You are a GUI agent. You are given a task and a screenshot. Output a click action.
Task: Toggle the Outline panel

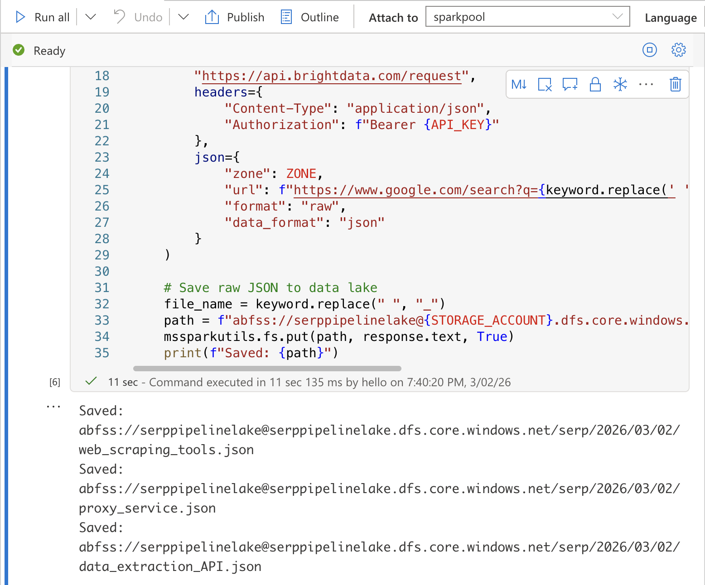pyautogui.click(x=310, y=17)
